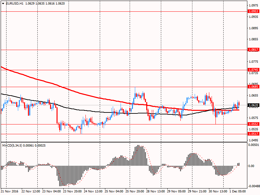Select the 1.0495 price scale value
260x195 pixels.
(253, 140)
